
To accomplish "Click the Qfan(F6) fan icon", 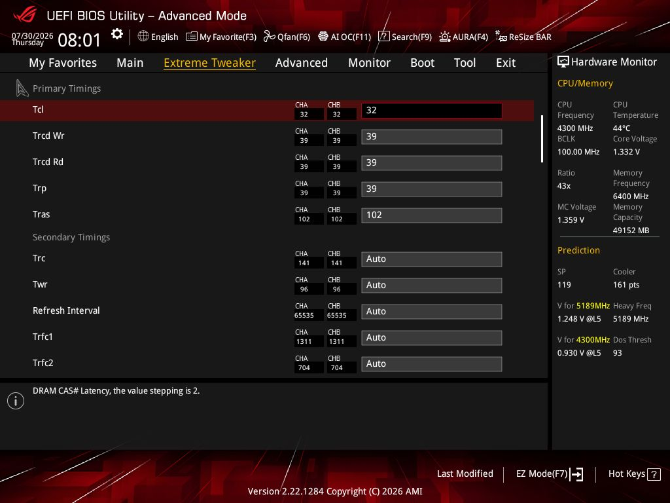I will pos(269,37).
